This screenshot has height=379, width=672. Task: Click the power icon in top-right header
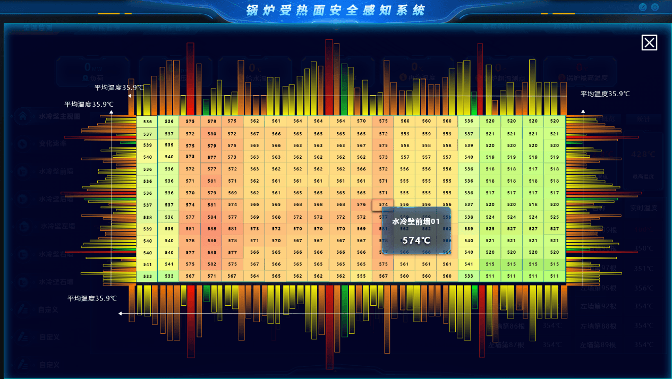[x=655, y=7]
